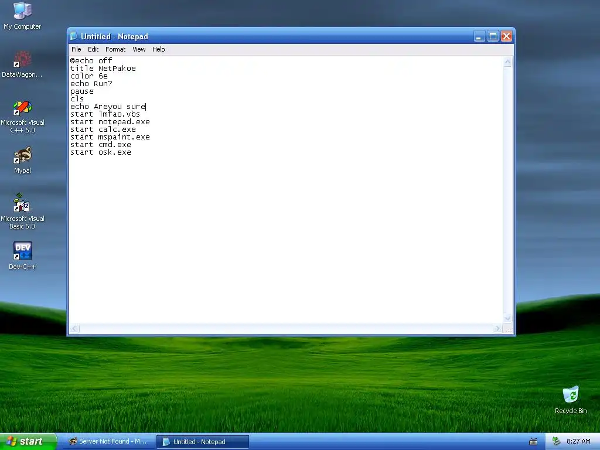Click the horizontal scrollbar right arrow

(x=498, y=328)
